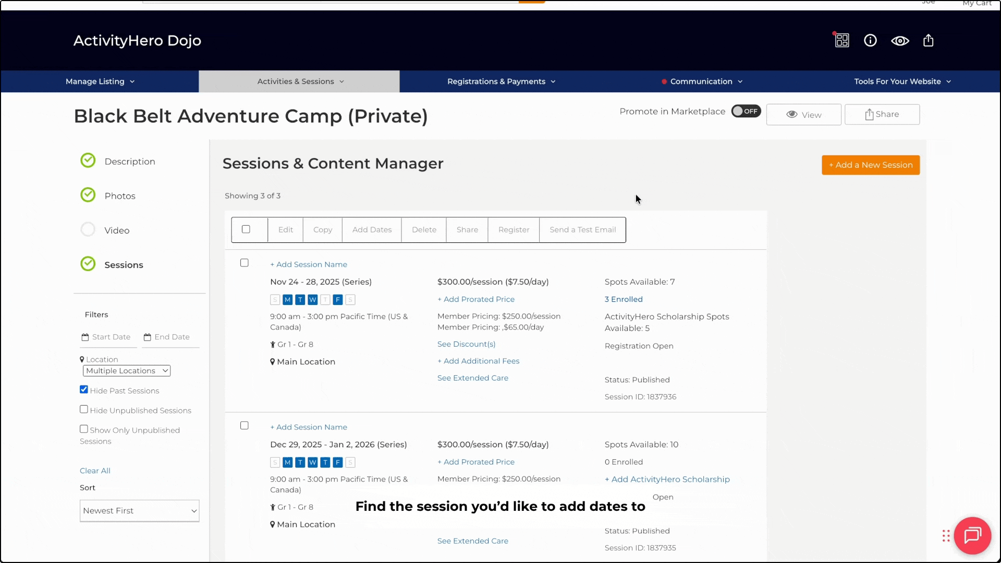
Task: Click the 3 Enrolled link
Action: point(624,299)
